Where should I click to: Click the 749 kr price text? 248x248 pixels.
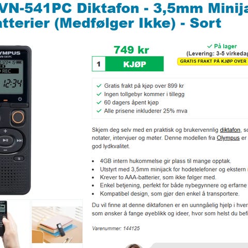click(131, 50)
